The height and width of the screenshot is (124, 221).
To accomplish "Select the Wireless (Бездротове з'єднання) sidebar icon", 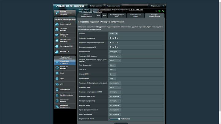I will click(x=57, y=62).
